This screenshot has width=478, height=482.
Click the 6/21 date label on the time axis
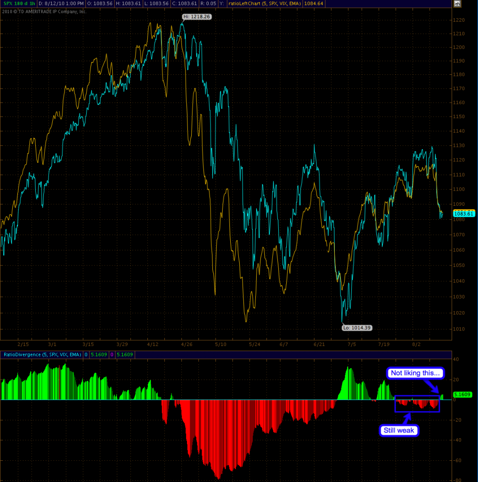pos(319,344)
